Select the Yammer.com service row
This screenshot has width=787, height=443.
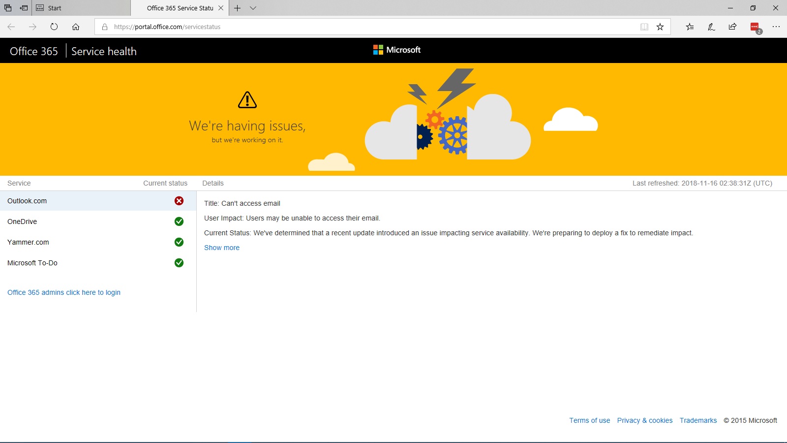tap(98, 242)
